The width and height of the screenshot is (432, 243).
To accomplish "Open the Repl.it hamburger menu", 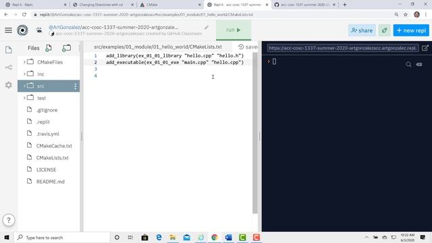I will click(x=8, y=30).
